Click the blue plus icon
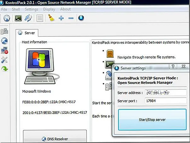 click(61, 18)
